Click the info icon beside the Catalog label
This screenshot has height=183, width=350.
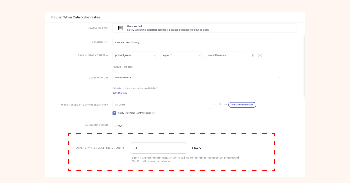tap(106, 42)
